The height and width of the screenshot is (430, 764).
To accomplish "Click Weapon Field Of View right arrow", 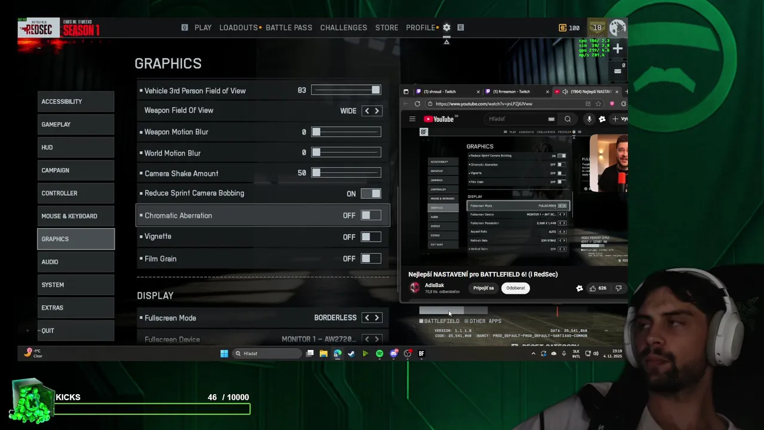I will [x=377, y=110].
